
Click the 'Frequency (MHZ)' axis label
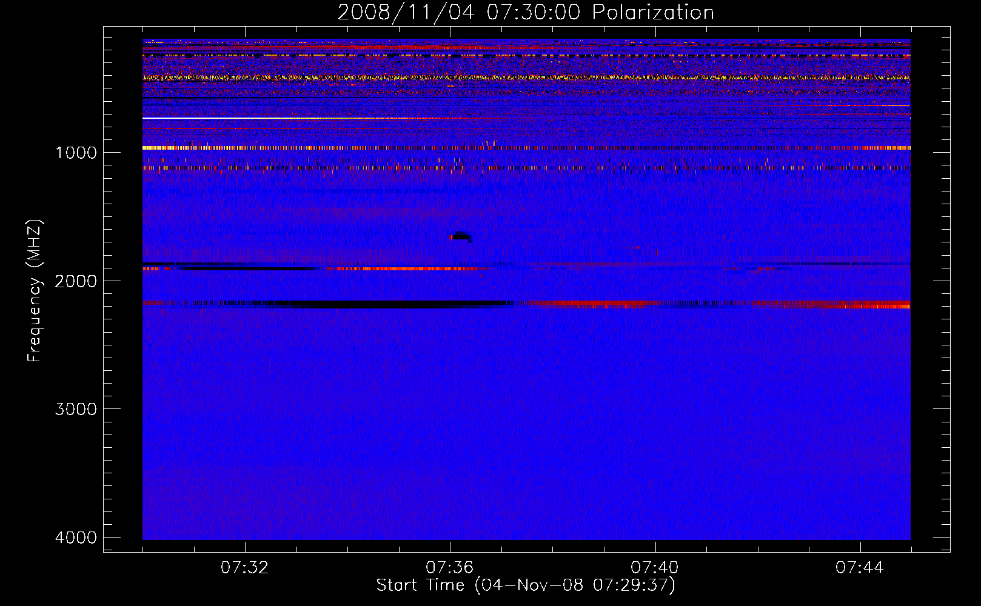tap(35, 291)
